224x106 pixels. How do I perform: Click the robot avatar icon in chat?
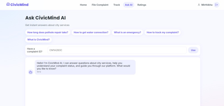[31, 72]
